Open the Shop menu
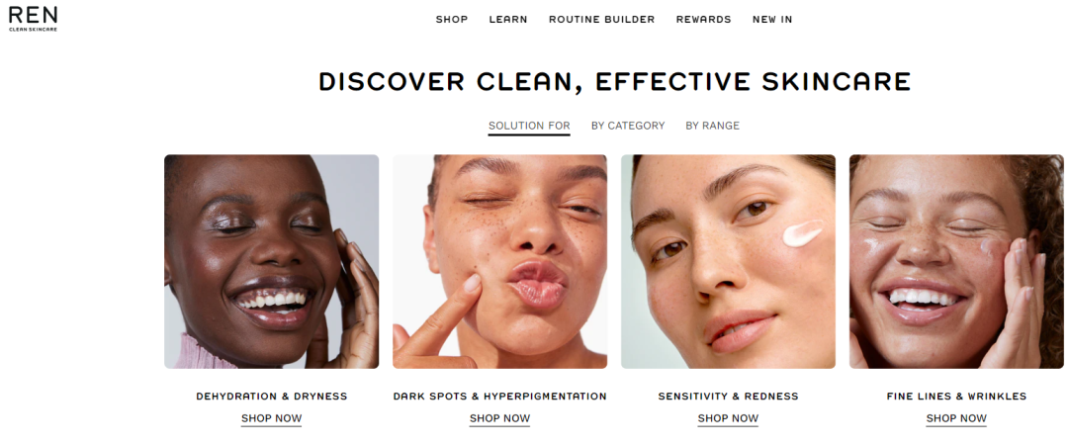 click(452, 20)
